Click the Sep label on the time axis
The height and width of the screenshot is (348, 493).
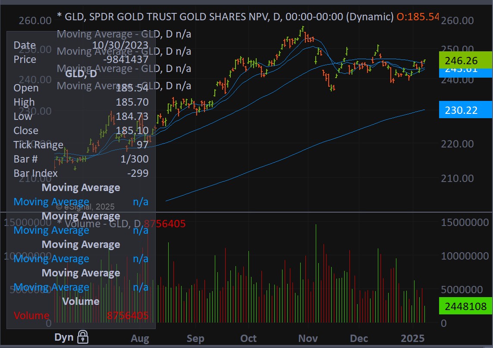coord(195,339)
